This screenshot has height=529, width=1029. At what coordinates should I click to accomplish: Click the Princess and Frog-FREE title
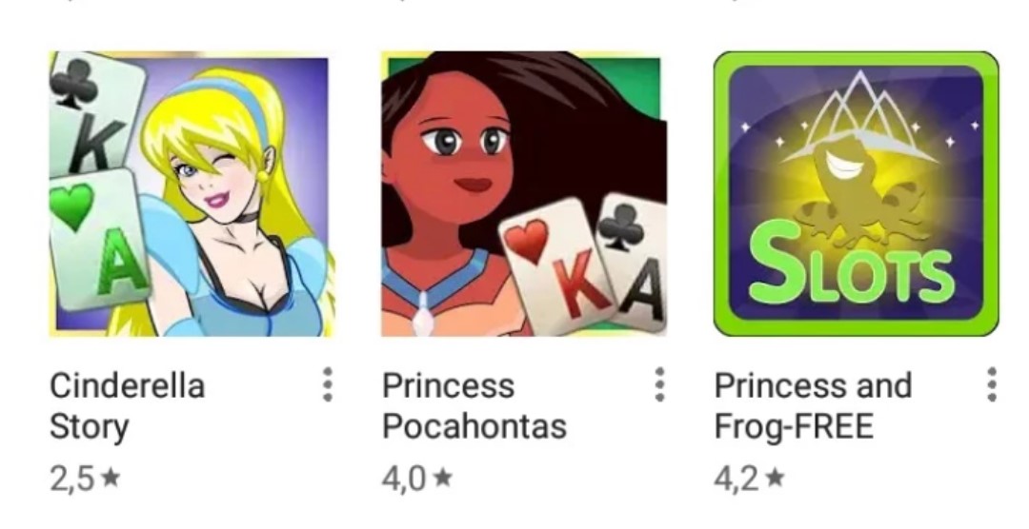coord(813,405)
